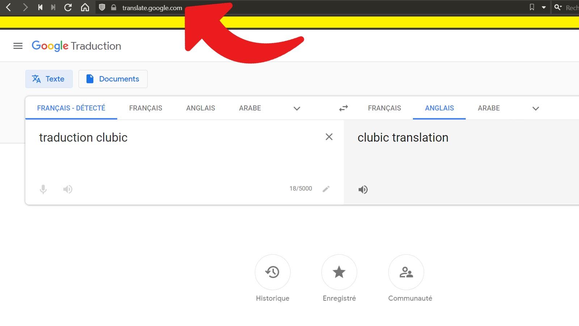The width and height of the screenshot is (579, 326).
Task: Open handwriting input with the pencil icon
Action: coord(326,189)
